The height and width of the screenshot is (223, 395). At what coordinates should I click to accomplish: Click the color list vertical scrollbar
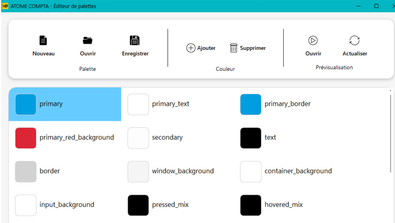[390, 134]
